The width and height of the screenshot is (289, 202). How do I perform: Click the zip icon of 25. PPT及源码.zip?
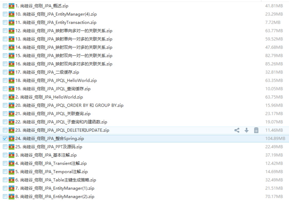click(x=11, y=147)
